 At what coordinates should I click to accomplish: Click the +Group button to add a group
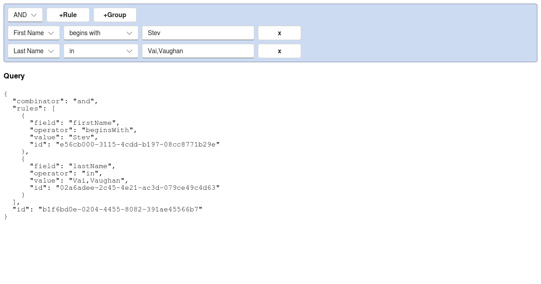(x=115, y=15)
